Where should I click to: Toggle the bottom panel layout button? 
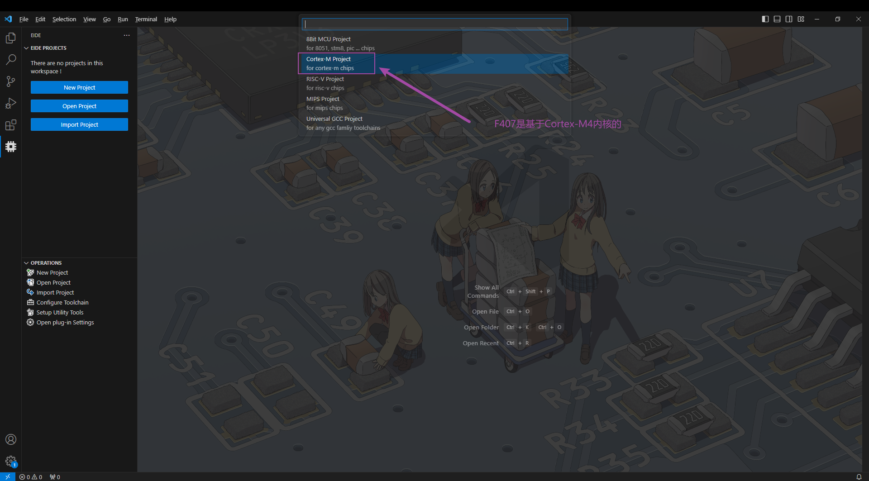pos(777,19)
